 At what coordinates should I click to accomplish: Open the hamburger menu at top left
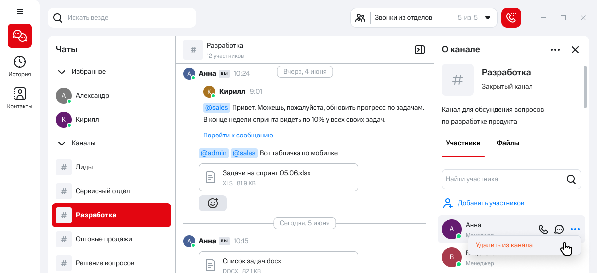pos(20,11)
